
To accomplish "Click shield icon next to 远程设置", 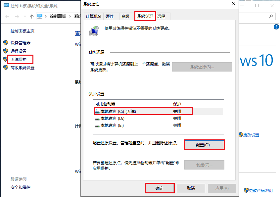I will pos(6,51).
